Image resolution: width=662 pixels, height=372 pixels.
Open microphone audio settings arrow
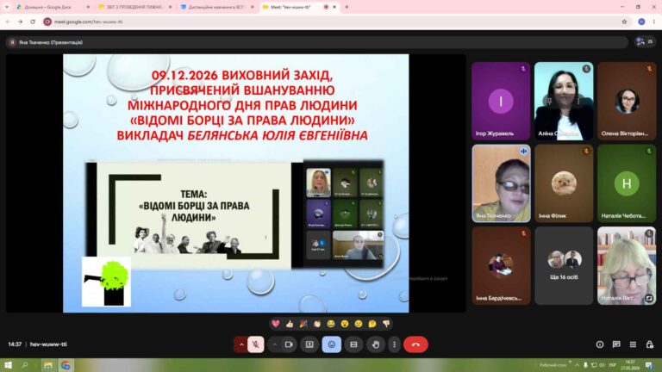[241, 344]
